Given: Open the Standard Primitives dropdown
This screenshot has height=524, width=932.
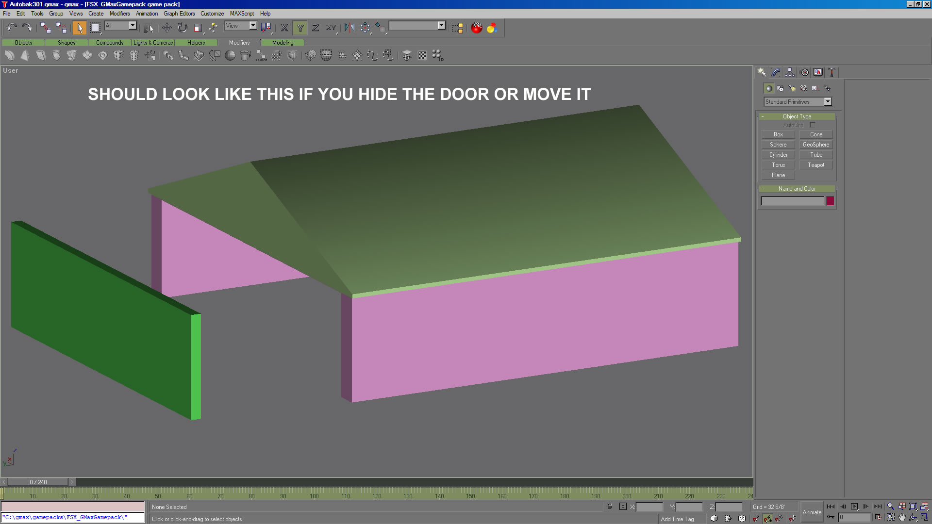Looking at the screenshot, I should click(x=828, y=101).
